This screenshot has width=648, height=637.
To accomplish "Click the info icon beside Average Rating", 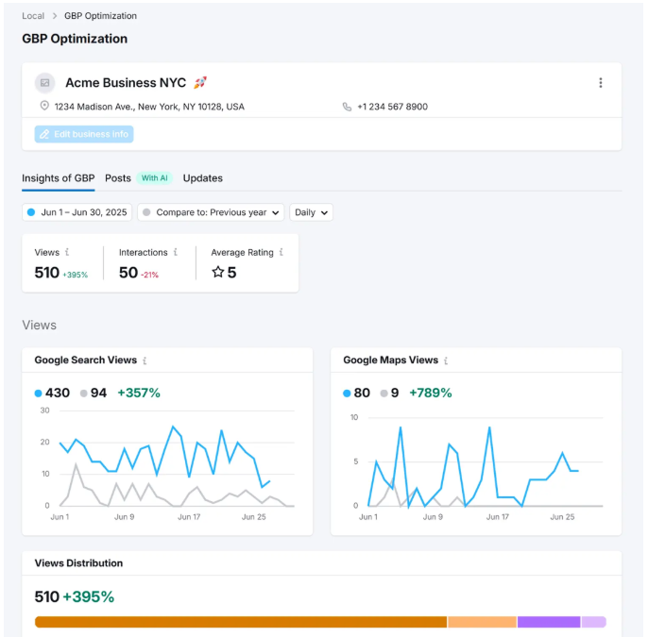I will pos(281,253).
